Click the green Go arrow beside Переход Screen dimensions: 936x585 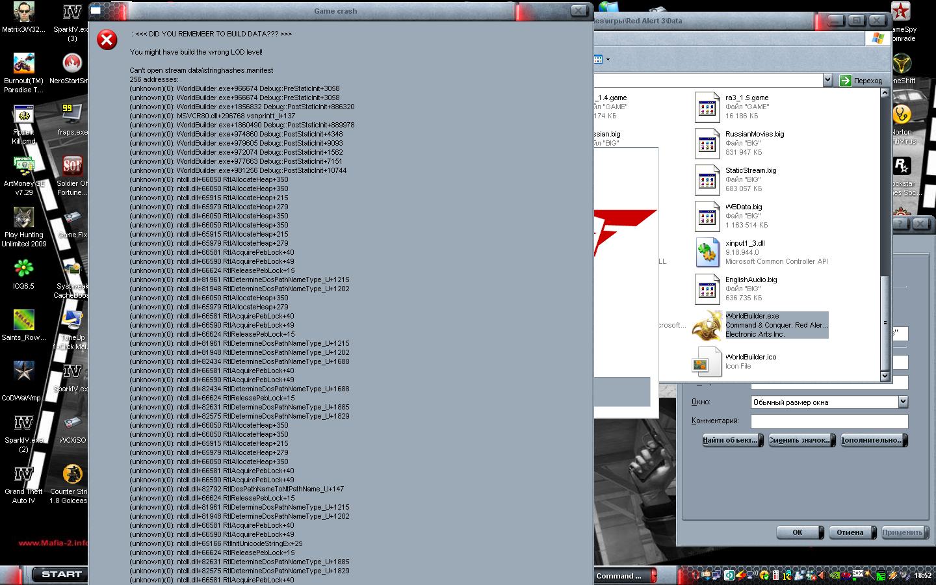pyautogui.click(x=845, y=80)
